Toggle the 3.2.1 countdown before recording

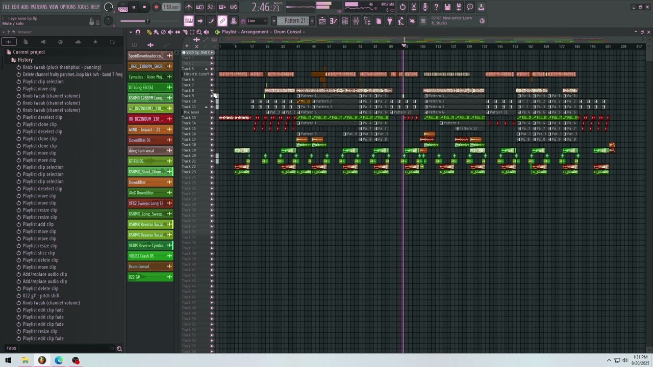coord(211,7)
